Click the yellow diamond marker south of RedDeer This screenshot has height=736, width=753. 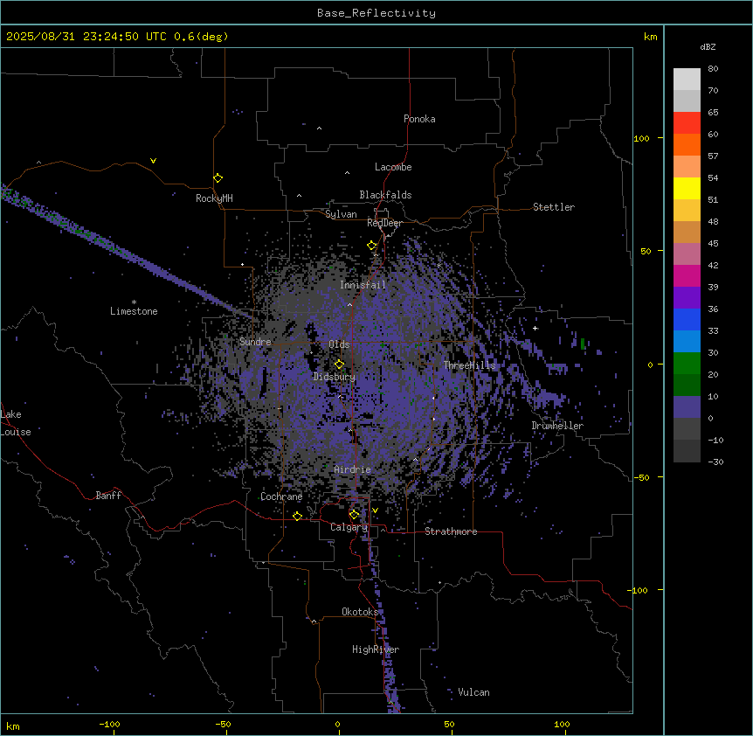pyautogui.click(x=372, y=246)
